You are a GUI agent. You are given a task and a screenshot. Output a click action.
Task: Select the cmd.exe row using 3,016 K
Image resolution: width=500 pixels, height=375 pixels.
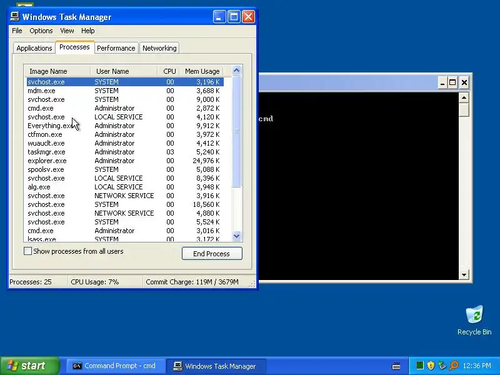[125, 231]
